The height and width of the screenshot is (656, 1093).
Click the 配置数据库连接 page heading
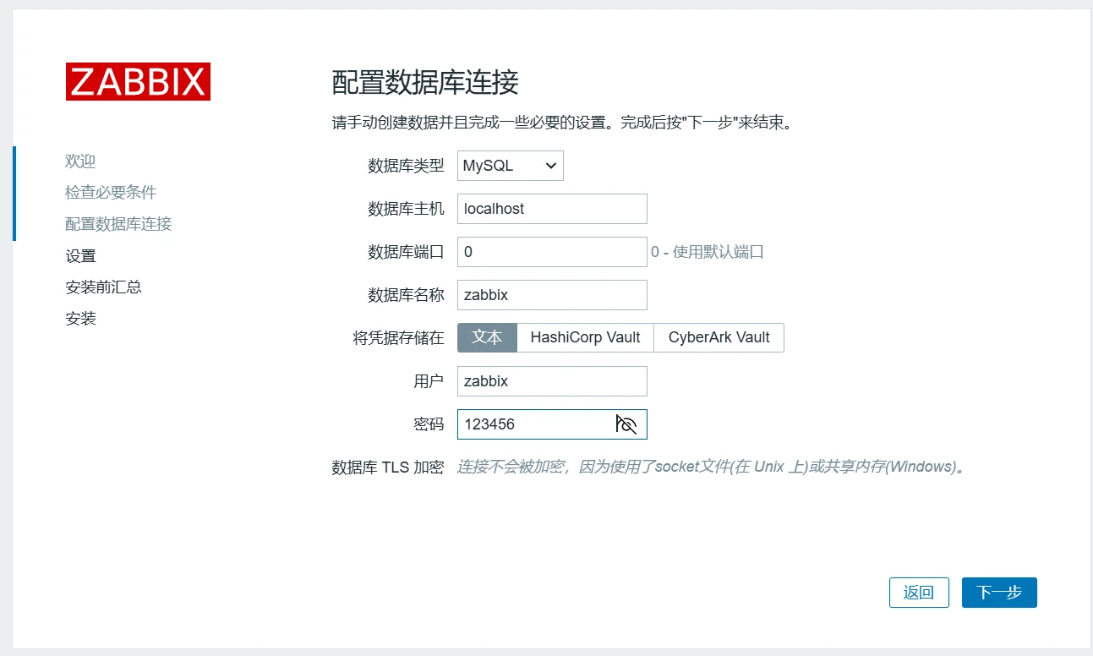(x=424, y=83)
